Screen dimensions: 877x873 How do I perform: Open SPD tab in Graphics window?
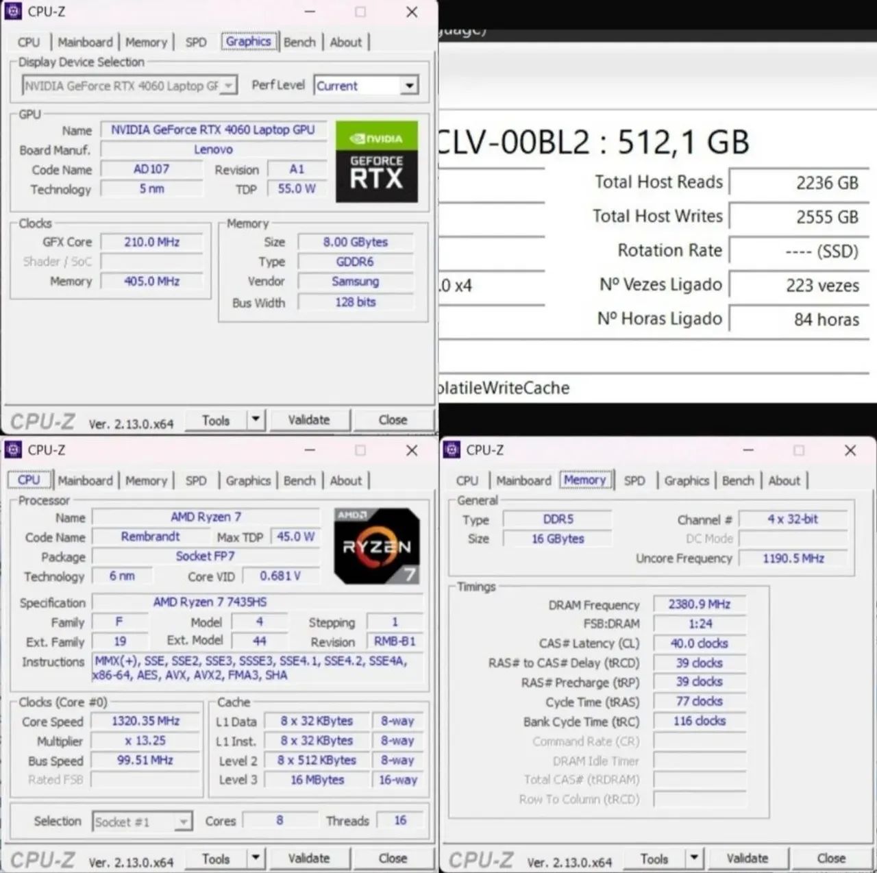pyautogui.click(x=196, y=42)
